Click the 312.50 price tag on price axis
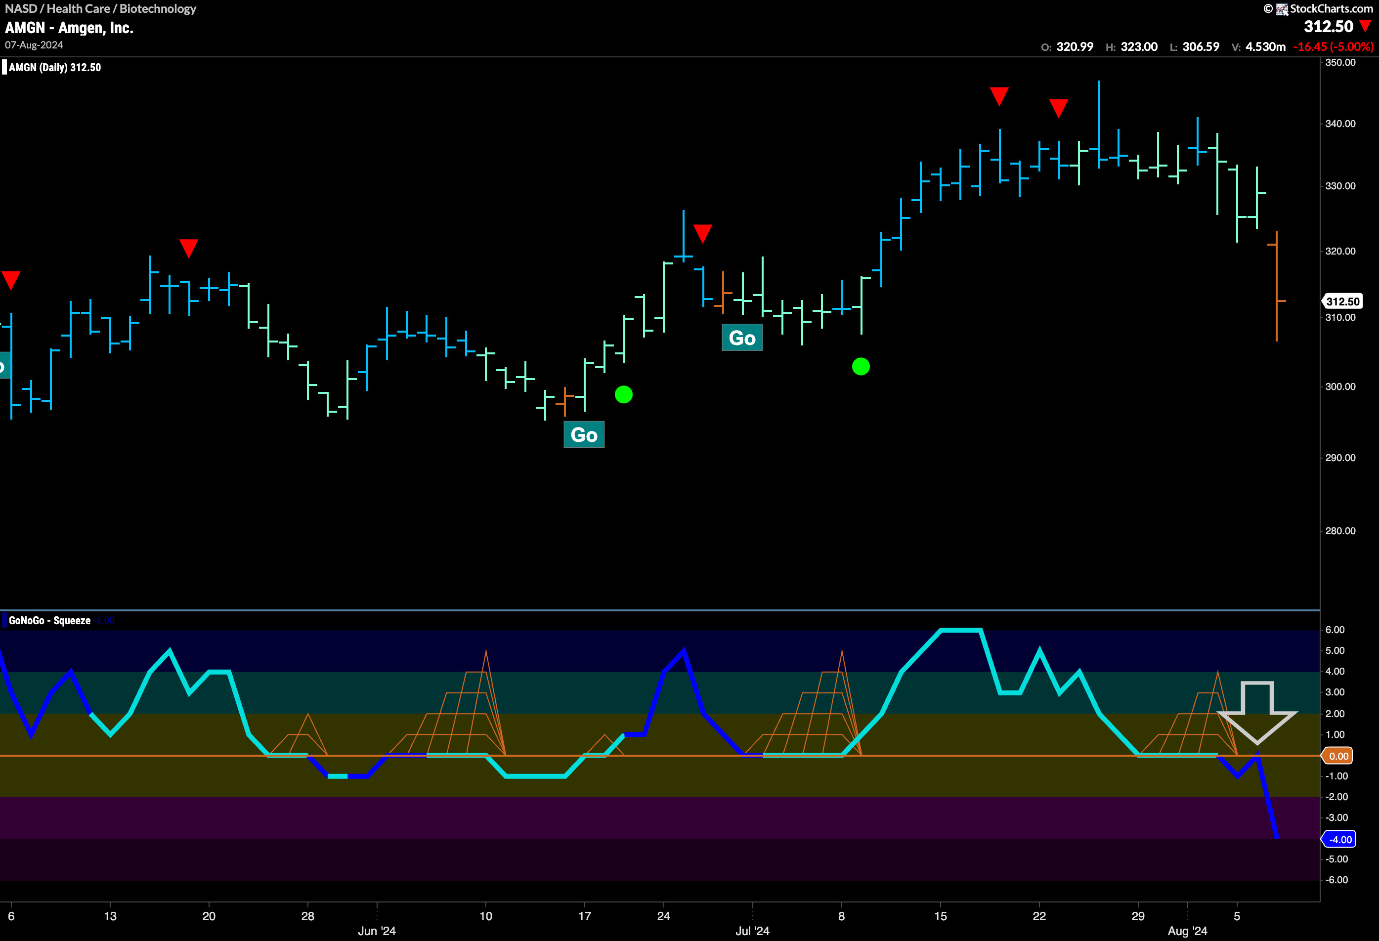Image resolution: width=1379 pixels, height=941 pixels. click(x=1343, y=301)
